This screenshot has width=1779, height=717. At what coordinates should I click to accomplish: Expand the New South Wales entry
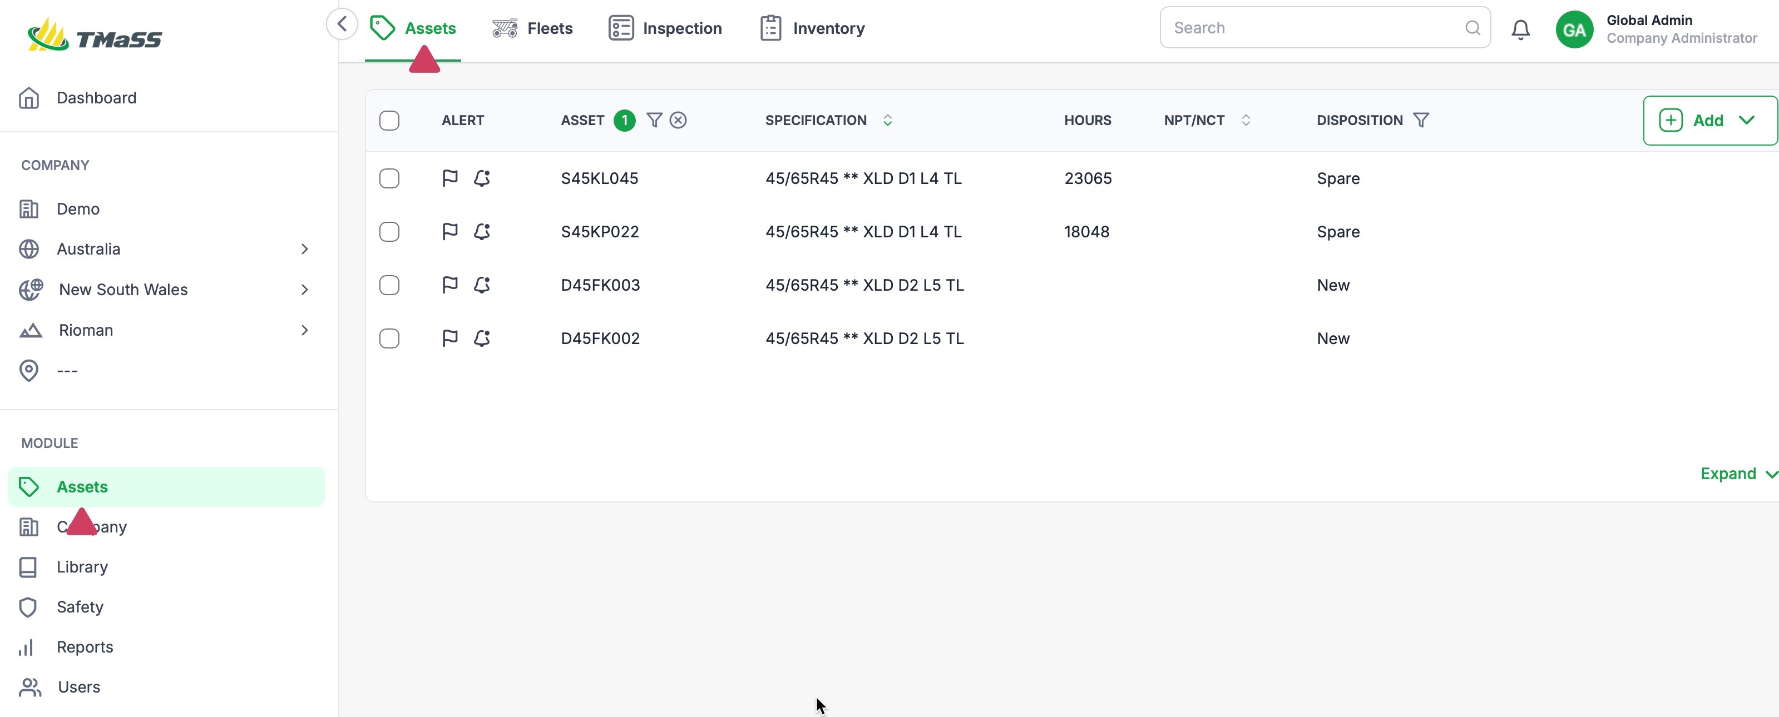[304, 290]
